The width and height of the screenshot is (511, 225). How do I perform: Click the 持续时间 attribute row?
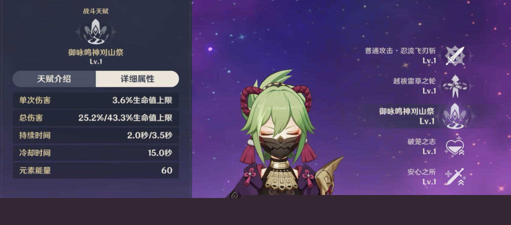click(96, 135)
